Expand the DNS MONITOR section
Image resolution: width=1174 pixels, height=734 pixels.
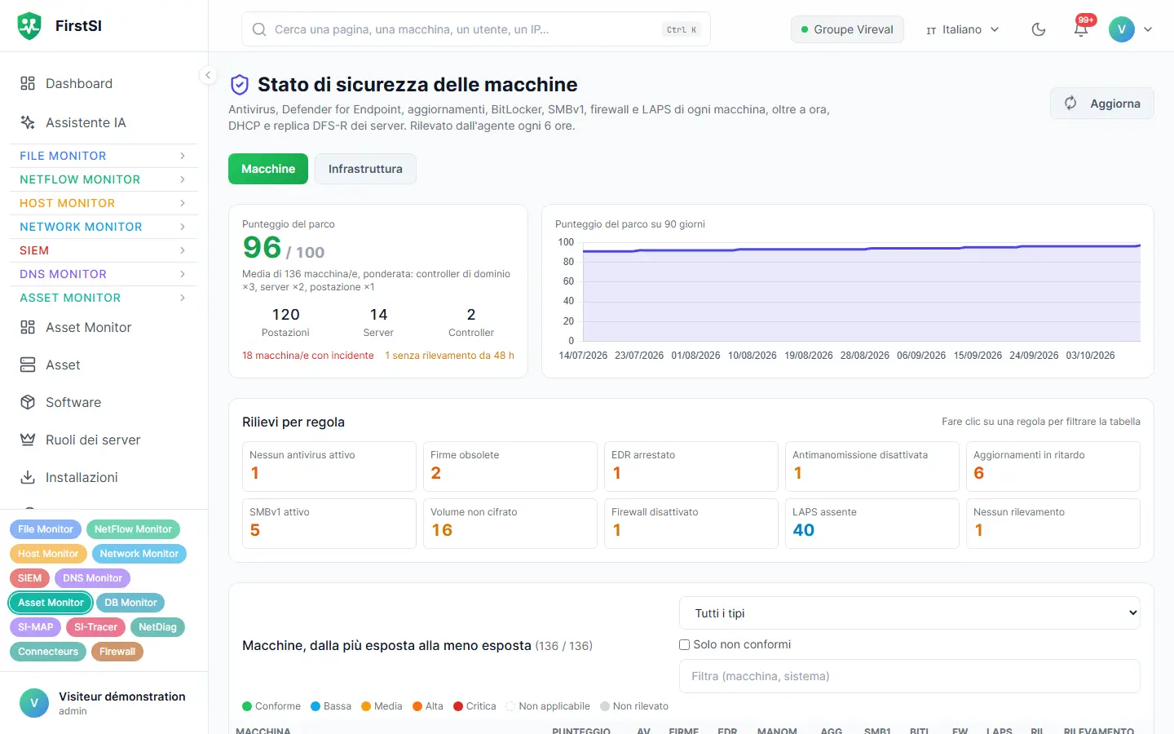[104, 274]
